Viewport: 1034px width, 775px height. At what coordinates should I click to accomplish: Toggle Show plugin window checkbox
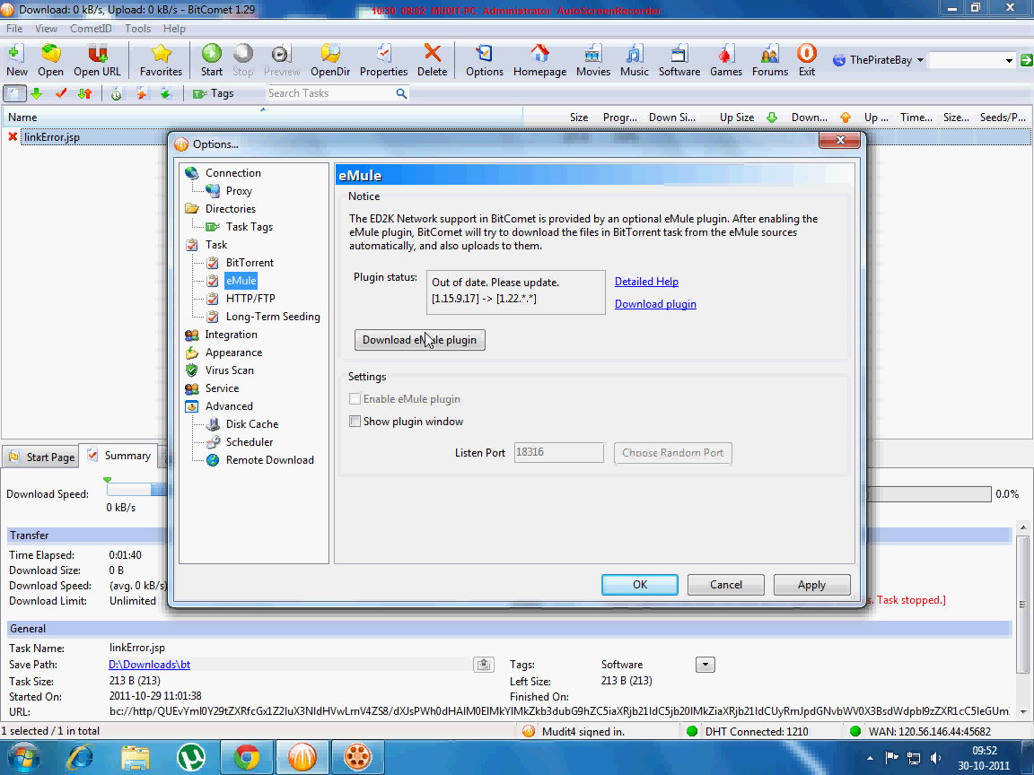355,421
